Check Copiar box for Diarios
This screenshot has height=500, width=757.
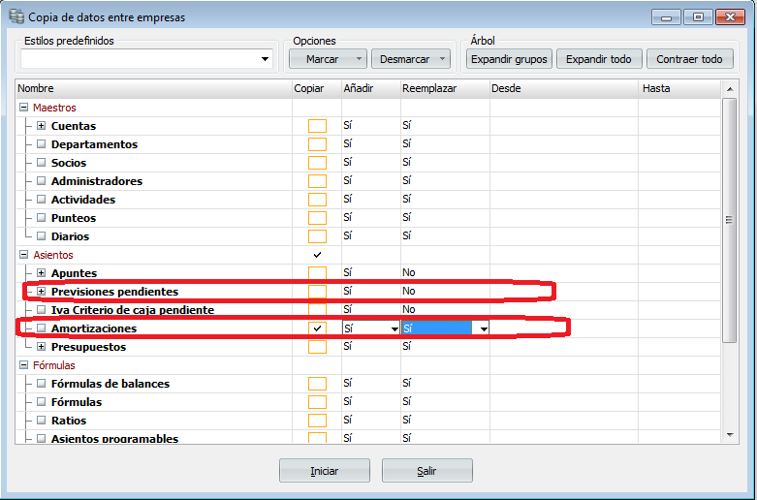coord(317,236)
